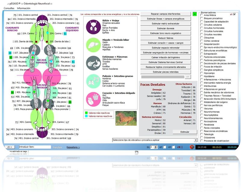Open the Repositorio > link
Image resolution: width=242 pixels, height=192 pixels.
(73, 148)
